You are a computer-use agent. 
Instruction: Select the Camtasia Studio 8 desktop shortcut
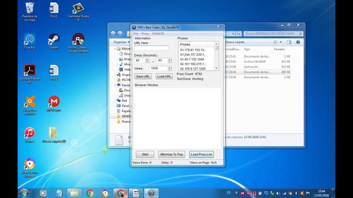point(78,12)
